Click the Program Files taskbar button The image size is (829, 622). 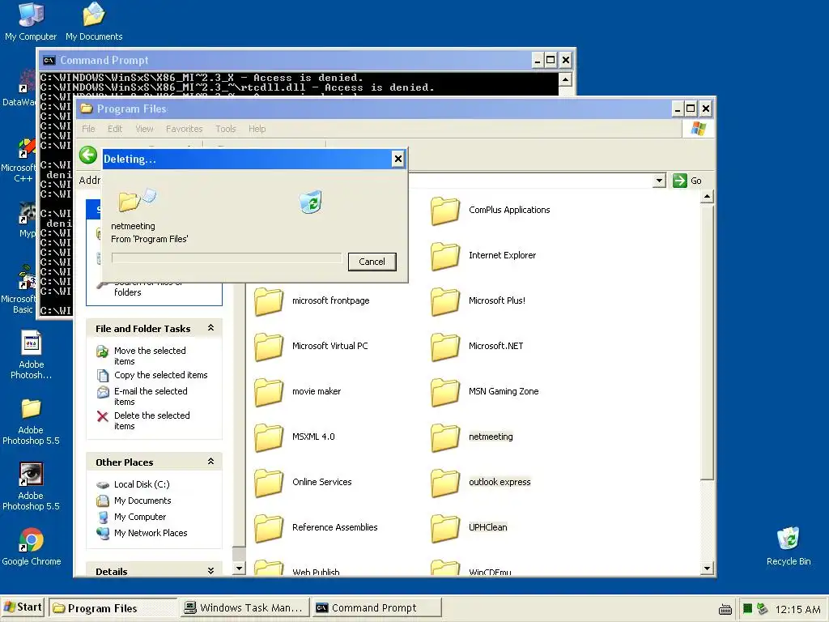(x=113, y=608)
